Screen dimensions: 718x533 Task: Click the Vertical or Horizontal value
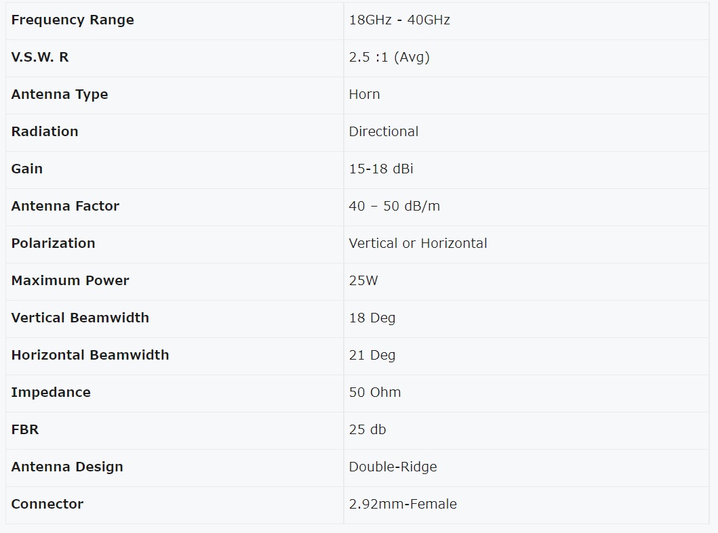[x=418, y=244]
